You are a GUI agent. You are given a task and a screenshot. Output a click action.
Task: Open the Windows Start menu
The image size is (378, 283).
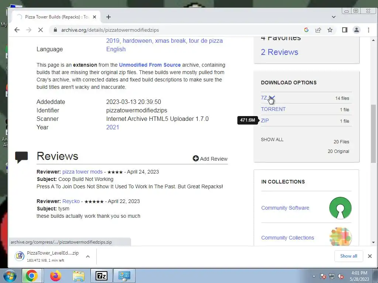tap(9, 276)
